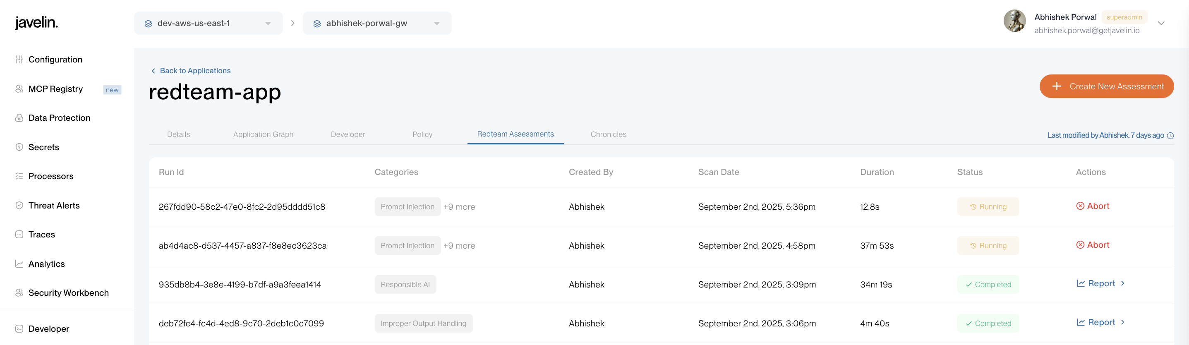The width and height of the screenshot is (1189, 345).
Task: Select the Policy tab
Action: pyautogui.click(x=422, y=134)
